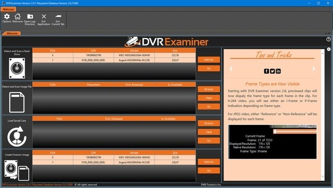Click the Create Forensic Image drive-to-file icon
333x188 pixels.
[17, 170]
